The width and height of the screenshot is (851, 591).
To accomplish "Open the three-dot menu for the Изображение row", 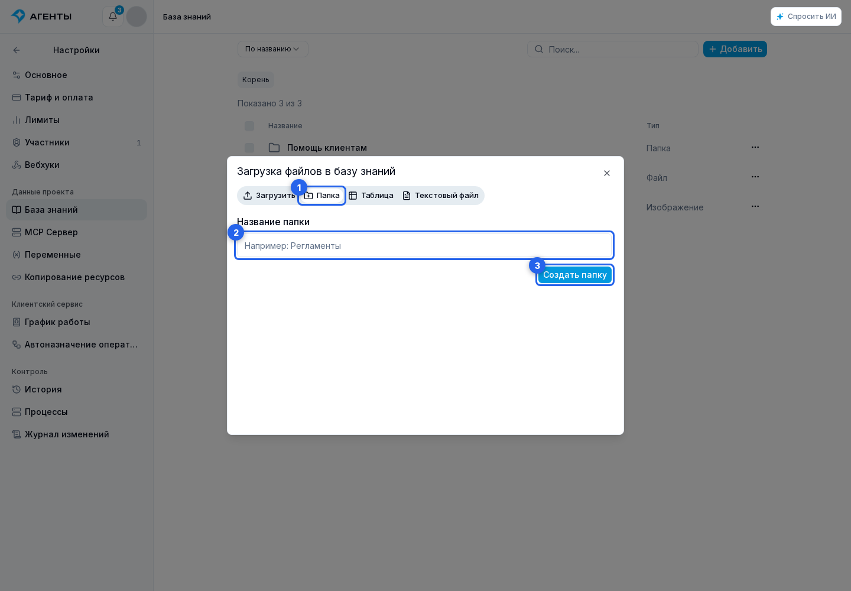I will (x=755, y=206).
